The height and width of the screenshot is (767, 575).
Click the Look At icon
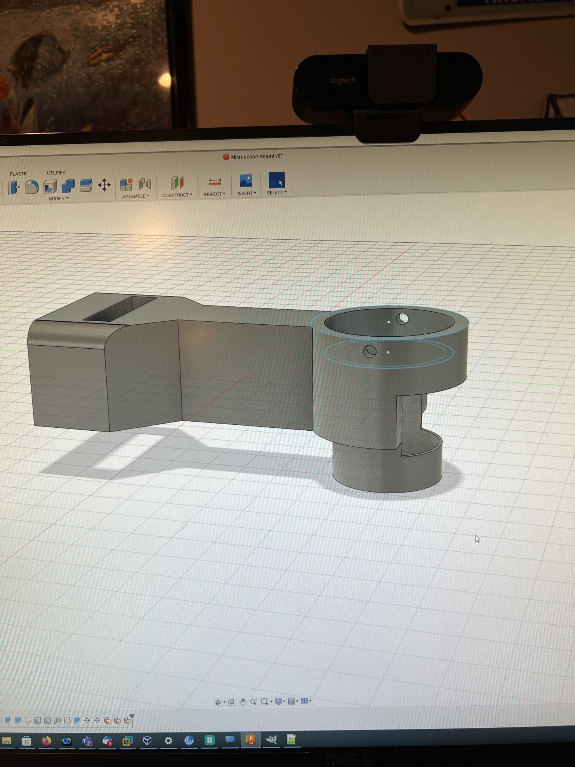point(232,702)
